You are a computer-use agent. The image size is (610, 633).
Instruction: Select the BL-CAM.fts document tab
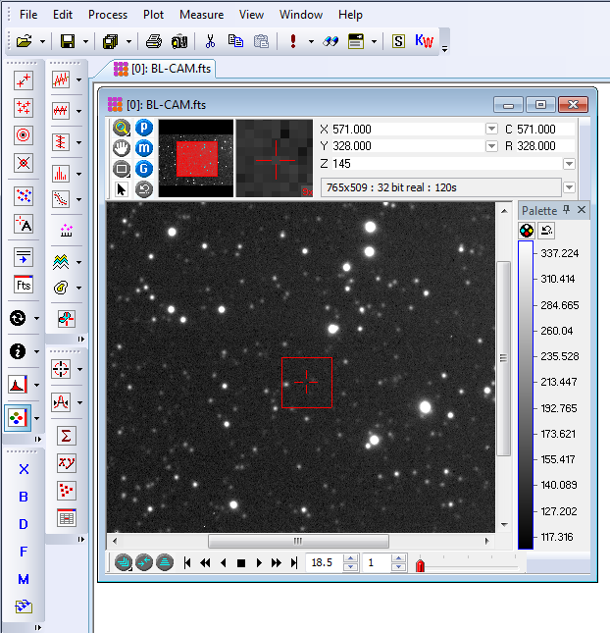click(163, 69)
